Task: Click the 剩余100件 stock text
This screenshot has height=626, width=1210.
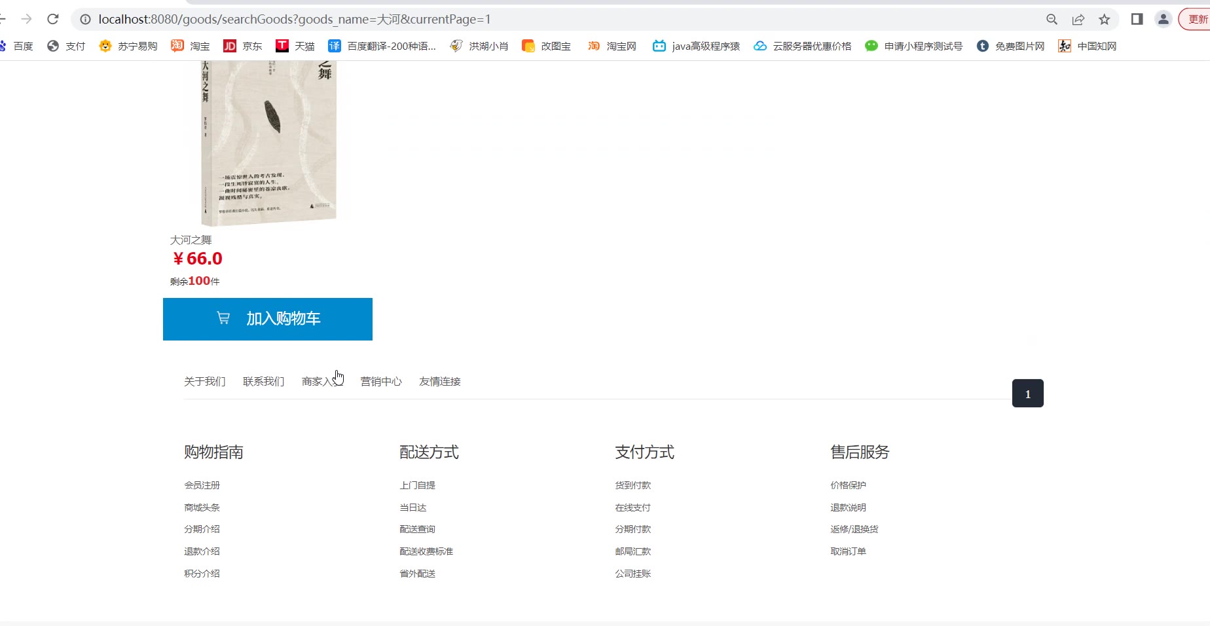Action: coord(194,281)
